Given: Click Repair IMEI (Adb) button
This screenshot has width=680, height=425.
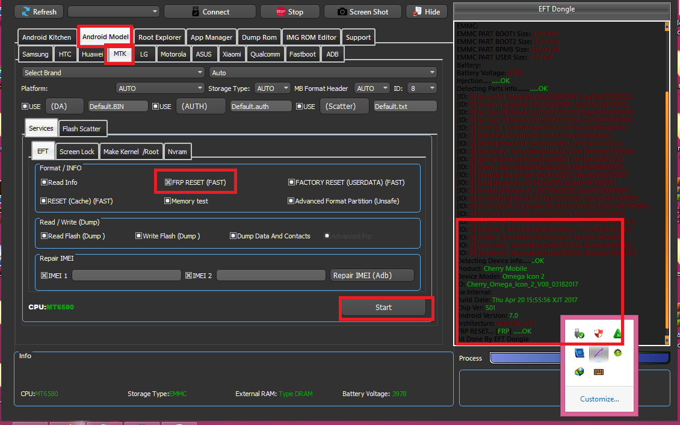Looking at the screenshot, I should 372,275.
